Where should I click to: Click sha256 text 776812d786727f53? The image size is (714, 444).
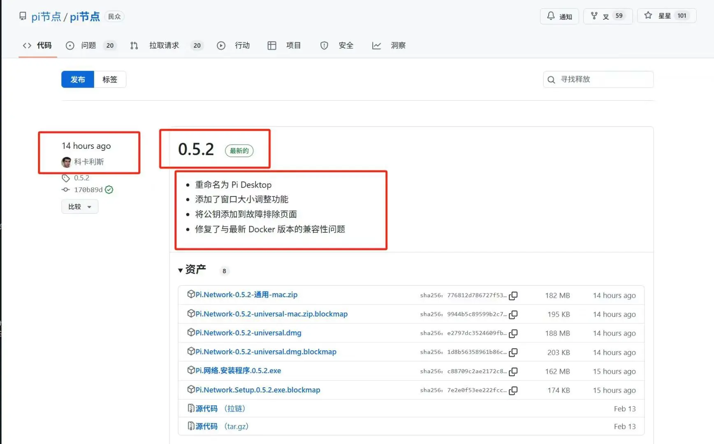point(477,295)
